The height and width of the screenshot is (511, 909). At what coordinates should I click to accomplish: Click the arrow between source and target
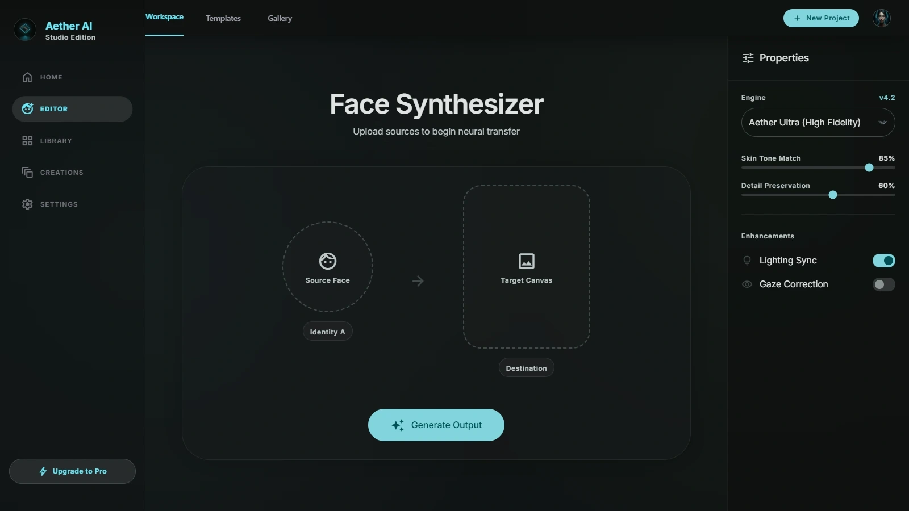[418, 281]
